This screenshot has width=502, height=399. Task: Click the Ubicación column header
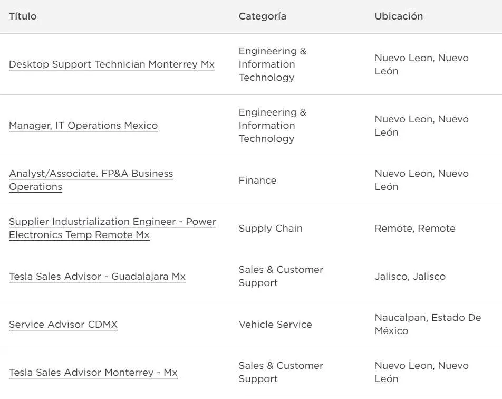tap(399, 16)
